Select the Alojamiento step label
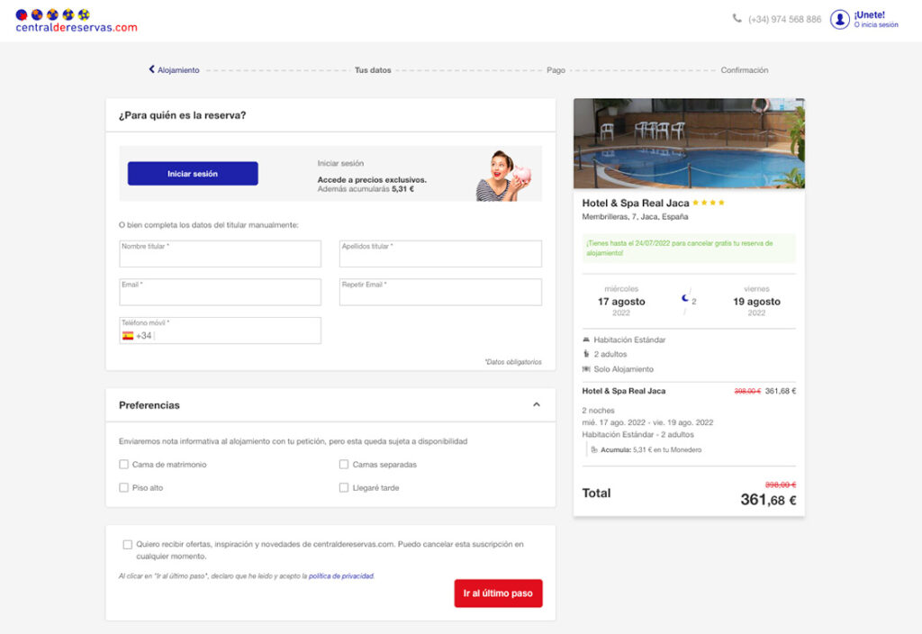922x634 pixels. (x=178, y=70)
